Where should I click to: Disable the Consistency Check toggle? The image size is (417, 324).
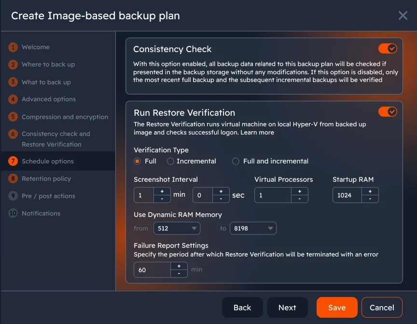pyautogui.click(x=388, y=49)
